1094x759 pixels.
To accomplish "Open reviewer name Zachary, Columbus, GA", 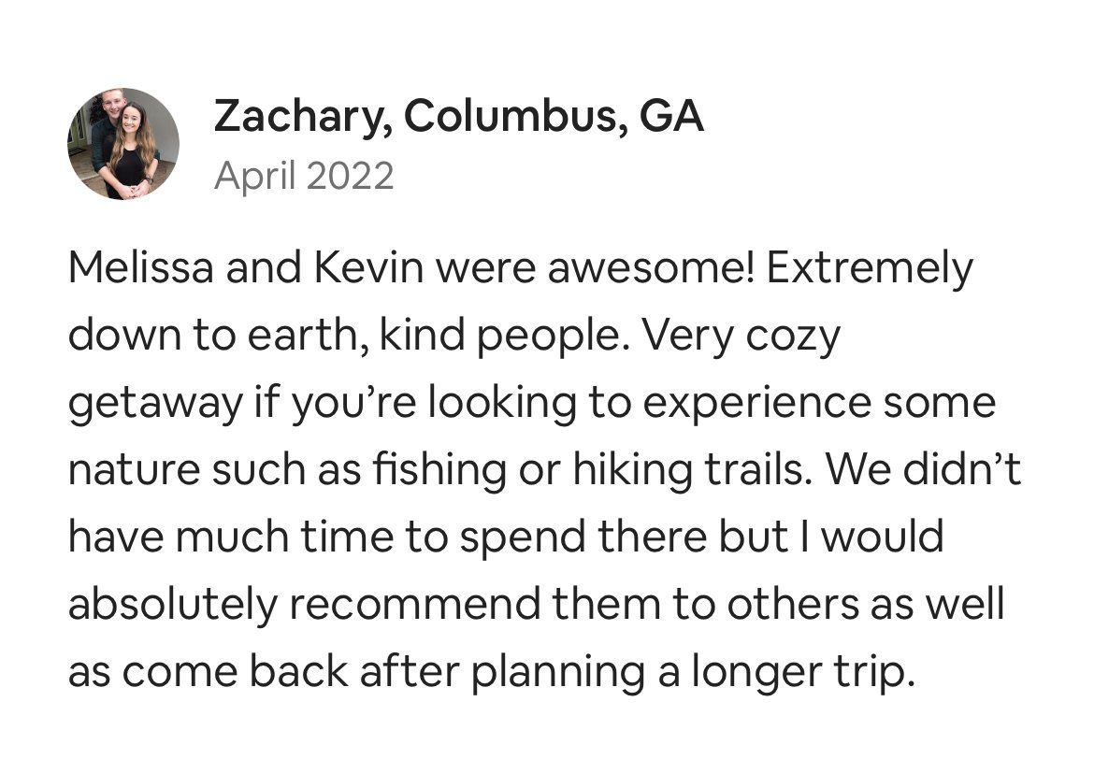I will [458, 117].
